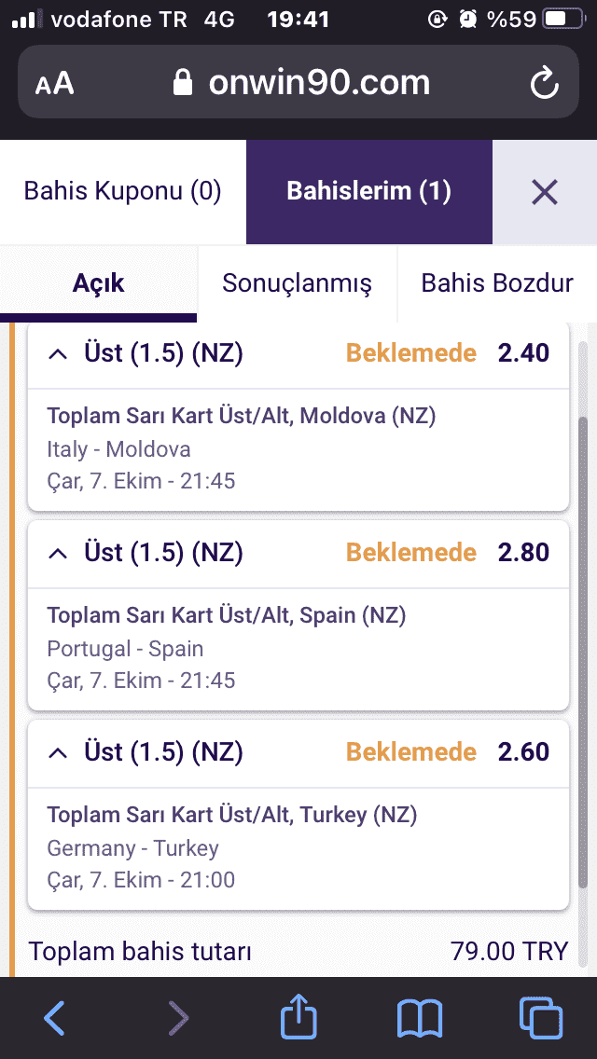Select the Açık open bets tab
The height and width of the screenshot is (1059, 597).
99,283
